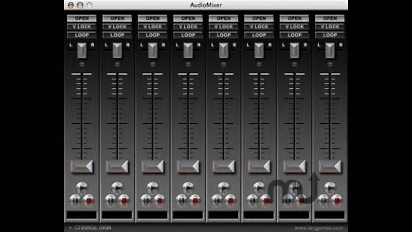The width and height of the screenshot is (412, 232).
Task: Click channel 4 volume fader knob
Action: click(x=188, y=167)
